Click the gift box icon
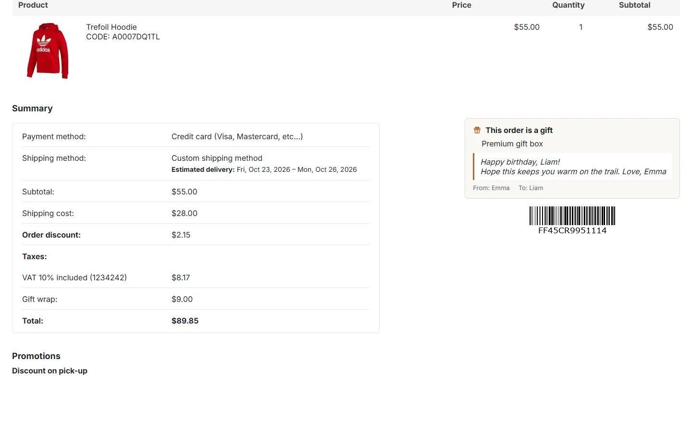This screenshot has width=692, height=432. point(477,130)
